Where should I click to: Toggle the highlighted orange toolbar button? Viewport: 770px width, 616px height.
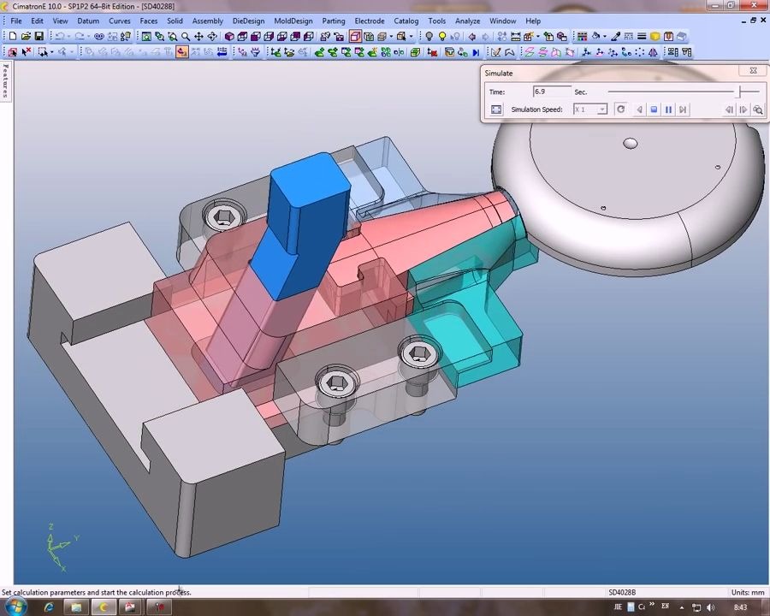pos(181,52)
